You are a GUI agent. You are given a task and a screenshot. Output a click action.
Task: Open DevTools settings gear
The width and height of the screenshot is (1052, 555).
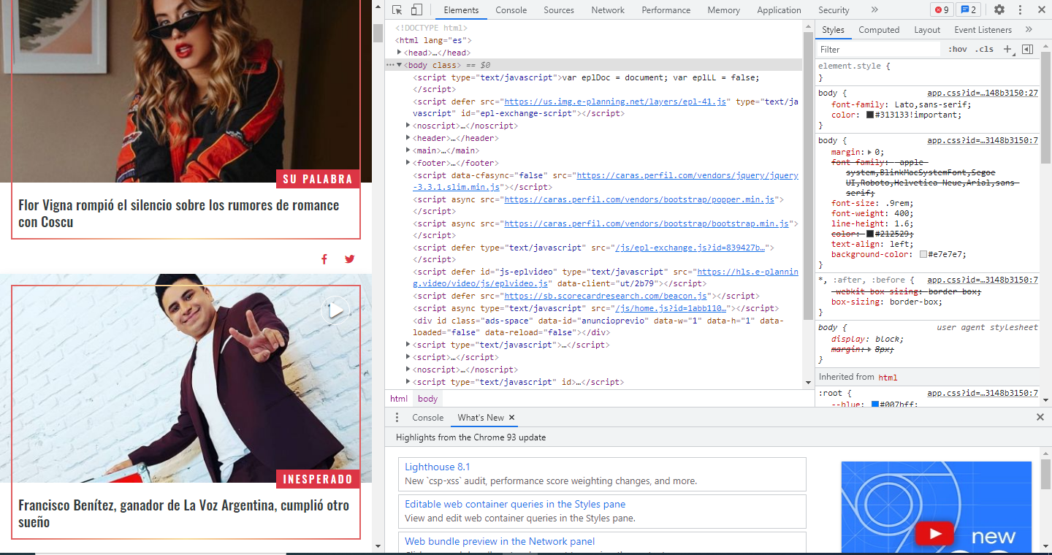point(999,10)
